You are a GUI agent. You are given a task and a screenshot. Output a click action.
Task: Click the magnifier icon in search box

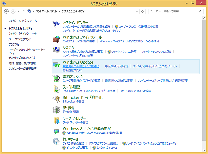tap(200, 11)
